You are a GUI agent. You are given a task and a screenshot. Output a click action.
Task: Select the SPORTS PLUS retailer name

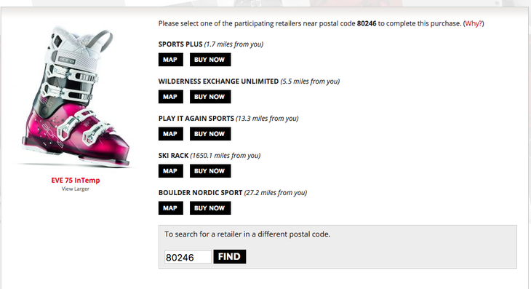(180, 44)
